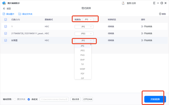
Task: Click the 添加文件夹 label
Action: point(27,14)
